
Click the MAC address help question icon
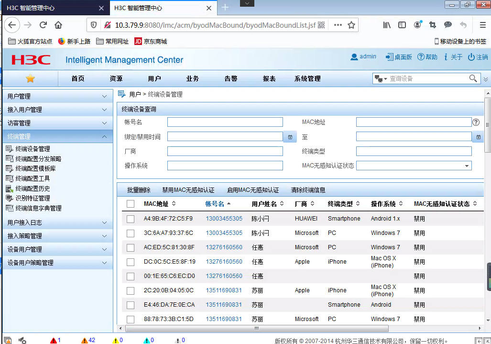(476, 122)
